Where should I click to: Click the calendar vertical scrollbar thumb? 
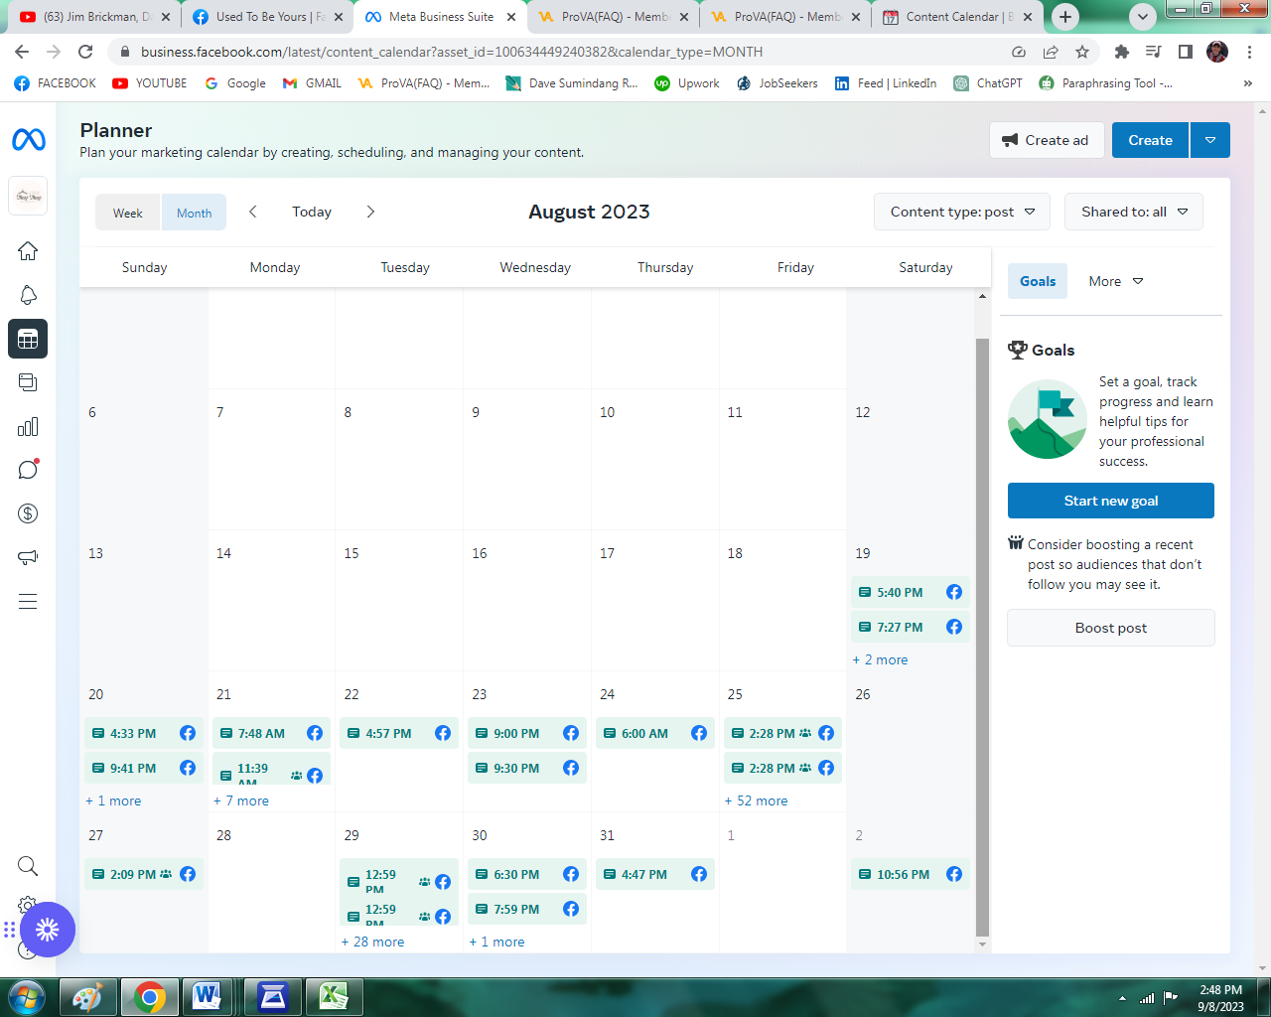click(x=982, y=636)
